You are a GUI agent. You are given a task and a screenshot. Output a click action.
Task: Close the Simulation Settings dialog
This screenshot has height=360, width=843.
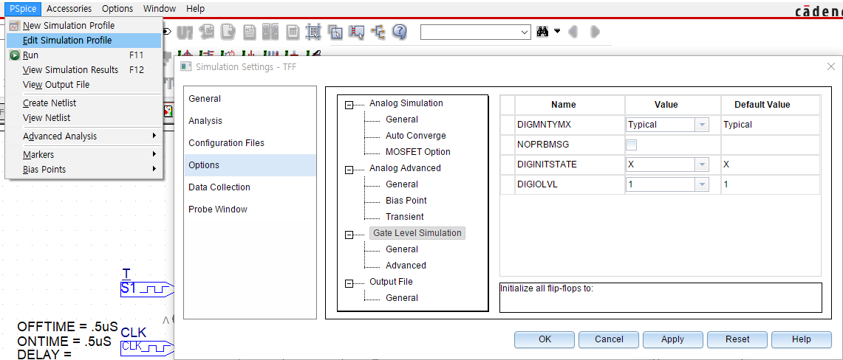tap(830, 66)
